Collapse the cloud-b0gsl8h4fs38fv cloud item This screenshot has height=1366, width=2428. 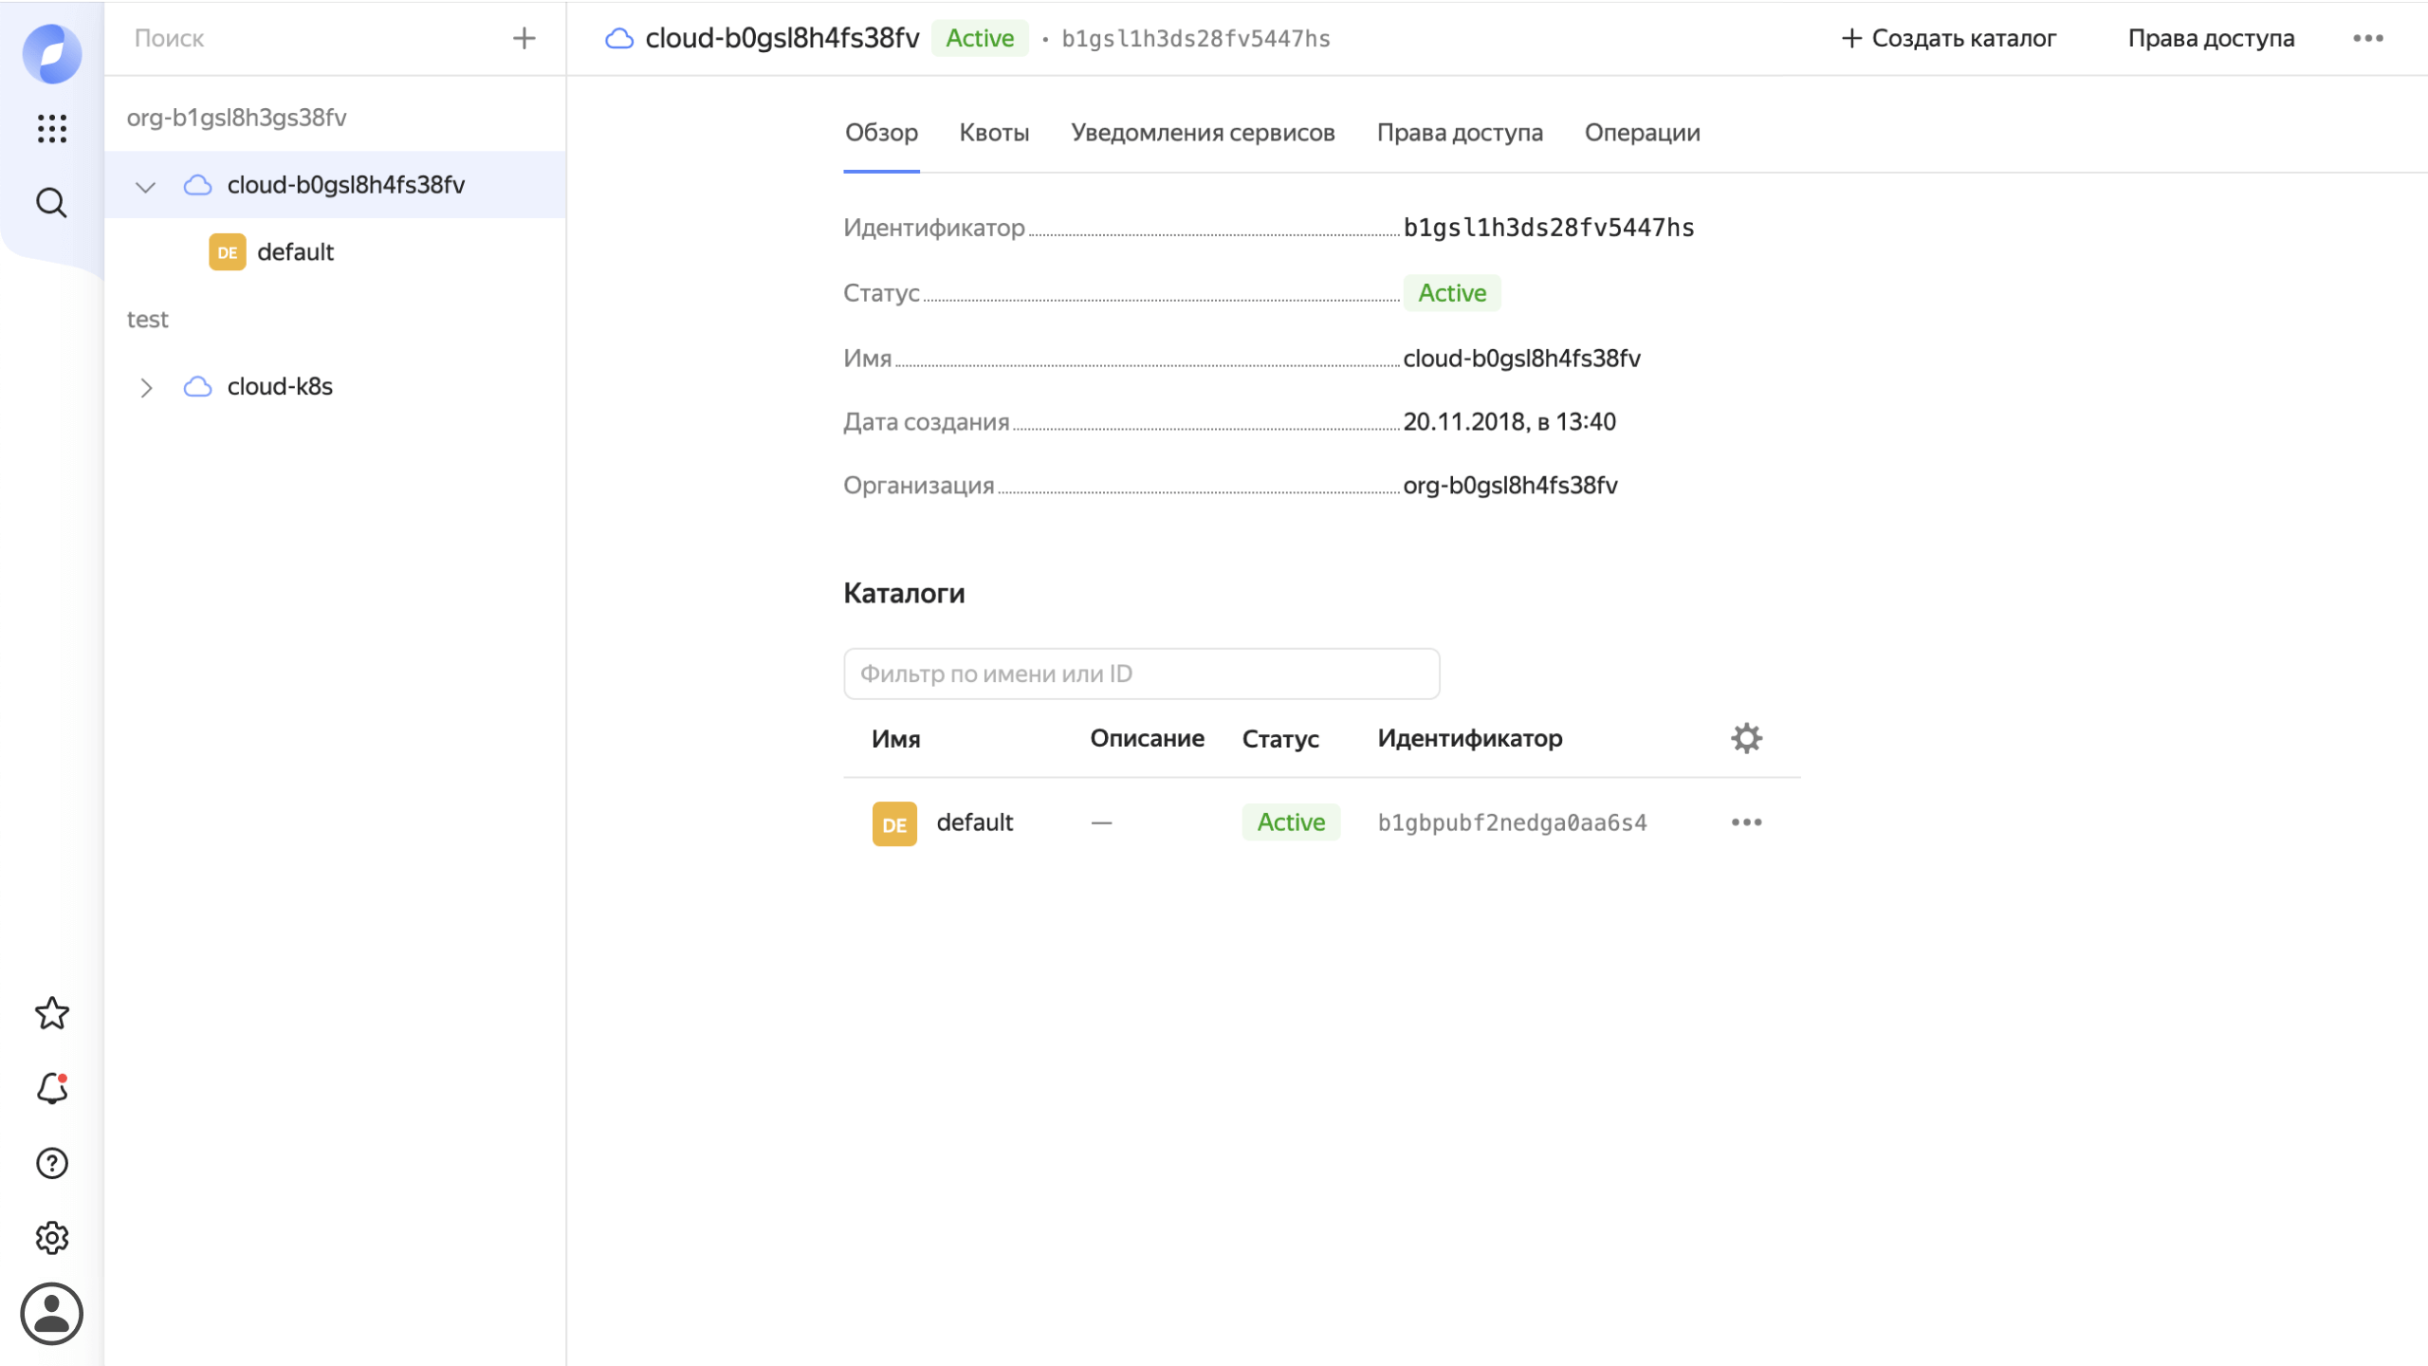(x=145, y=185)
